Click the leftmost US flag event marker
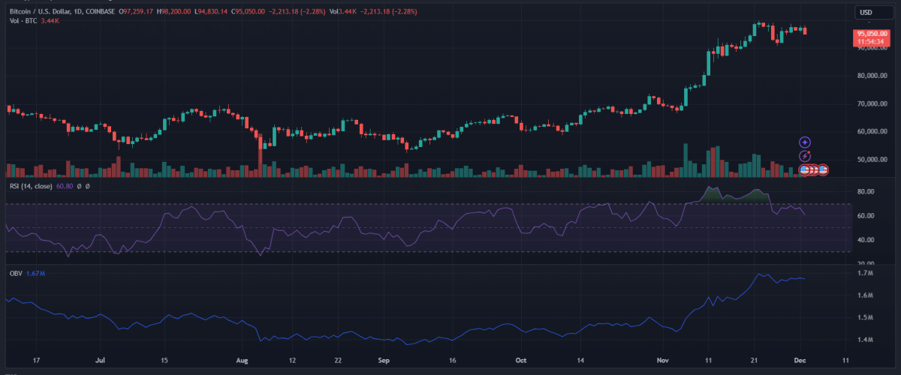 (x=804, y=170)
